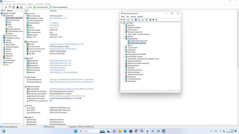The image size is (239, 134).
Task: Open Інструменти menu in AIDA64
Action: click(x=39, y=4)
